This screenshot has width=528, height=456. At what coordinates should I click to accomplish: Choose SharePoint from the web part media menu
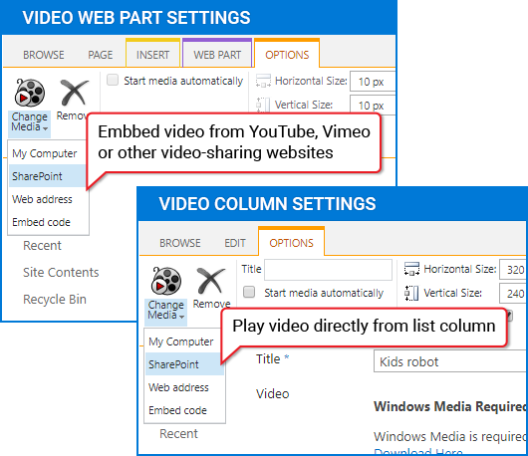point(48,176)
